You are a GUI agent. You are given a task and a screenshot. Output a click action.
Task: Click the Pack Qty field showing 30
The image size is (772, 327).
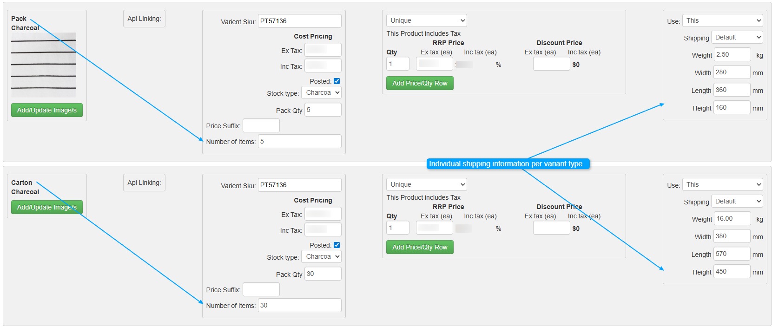(323, 274)
